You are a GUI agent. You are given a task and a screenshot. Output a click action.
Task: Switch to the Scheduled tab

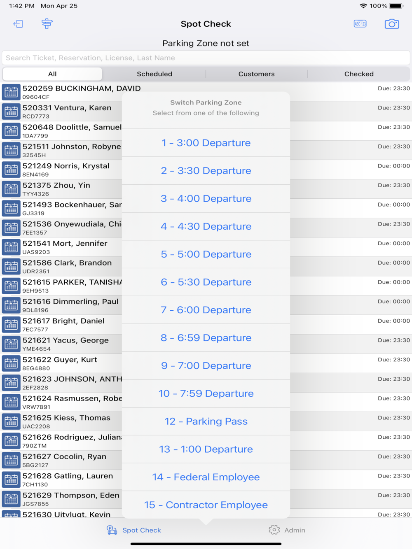click(154, 74)
